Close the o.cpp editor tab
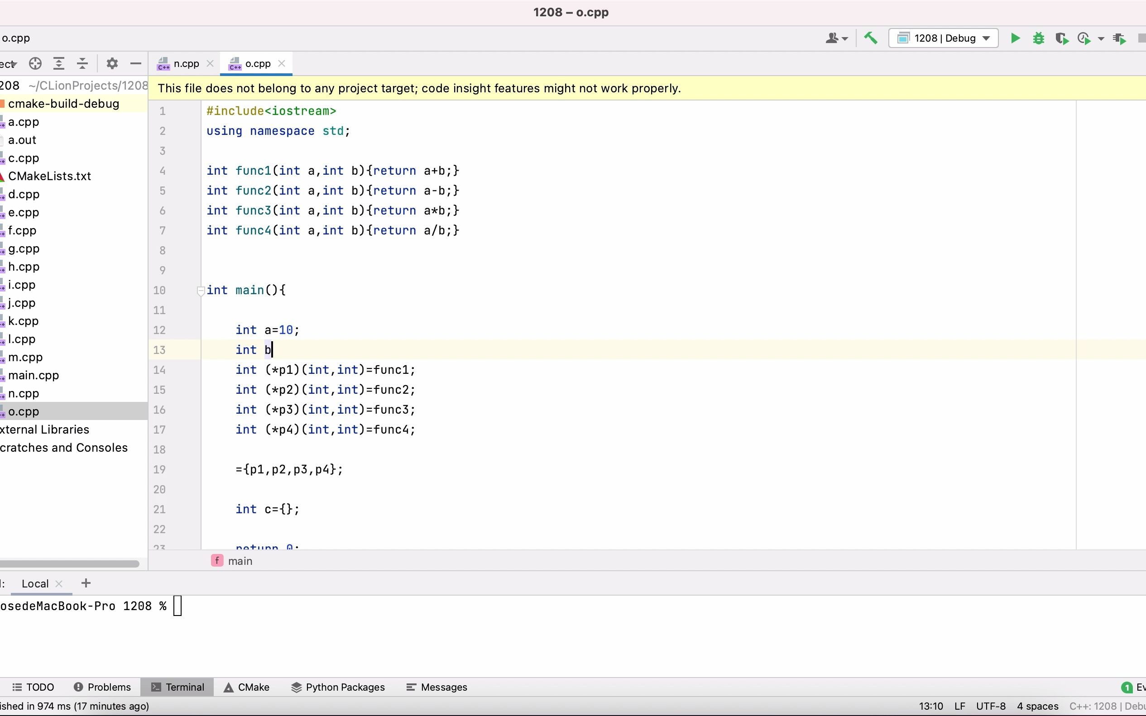This screenshot has height=716, width=1146. tap(282, 63)
